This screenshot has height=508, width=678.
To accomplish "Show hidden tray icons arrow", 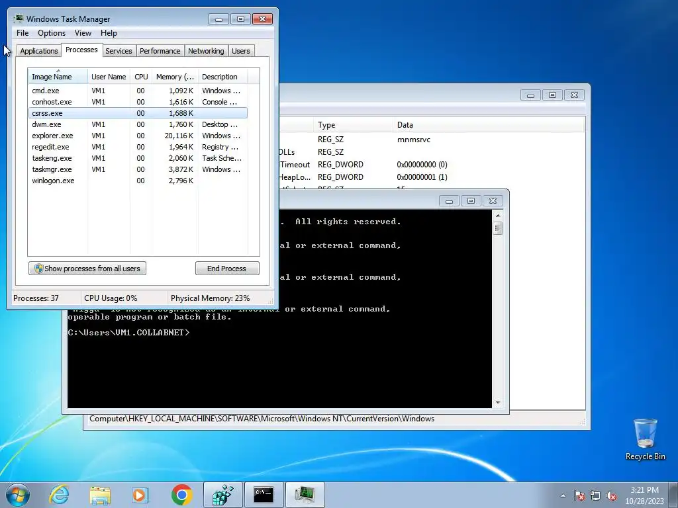I will [x=563, y=495].
